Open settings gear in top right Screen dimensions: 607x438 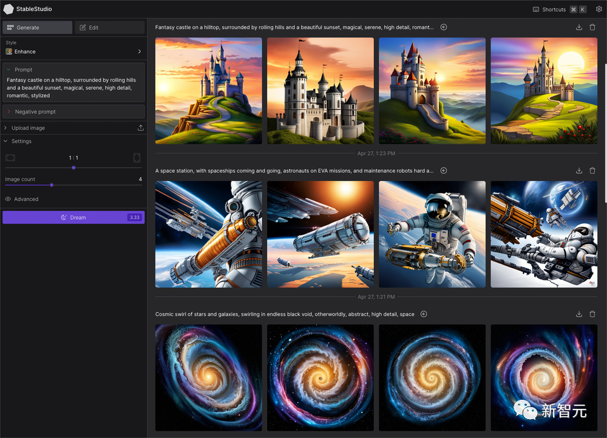599,9
